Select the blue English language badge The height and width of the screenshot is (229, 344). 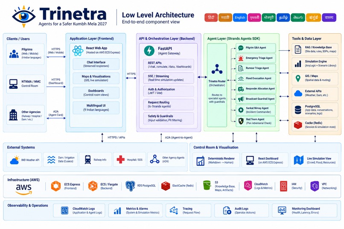240,17
